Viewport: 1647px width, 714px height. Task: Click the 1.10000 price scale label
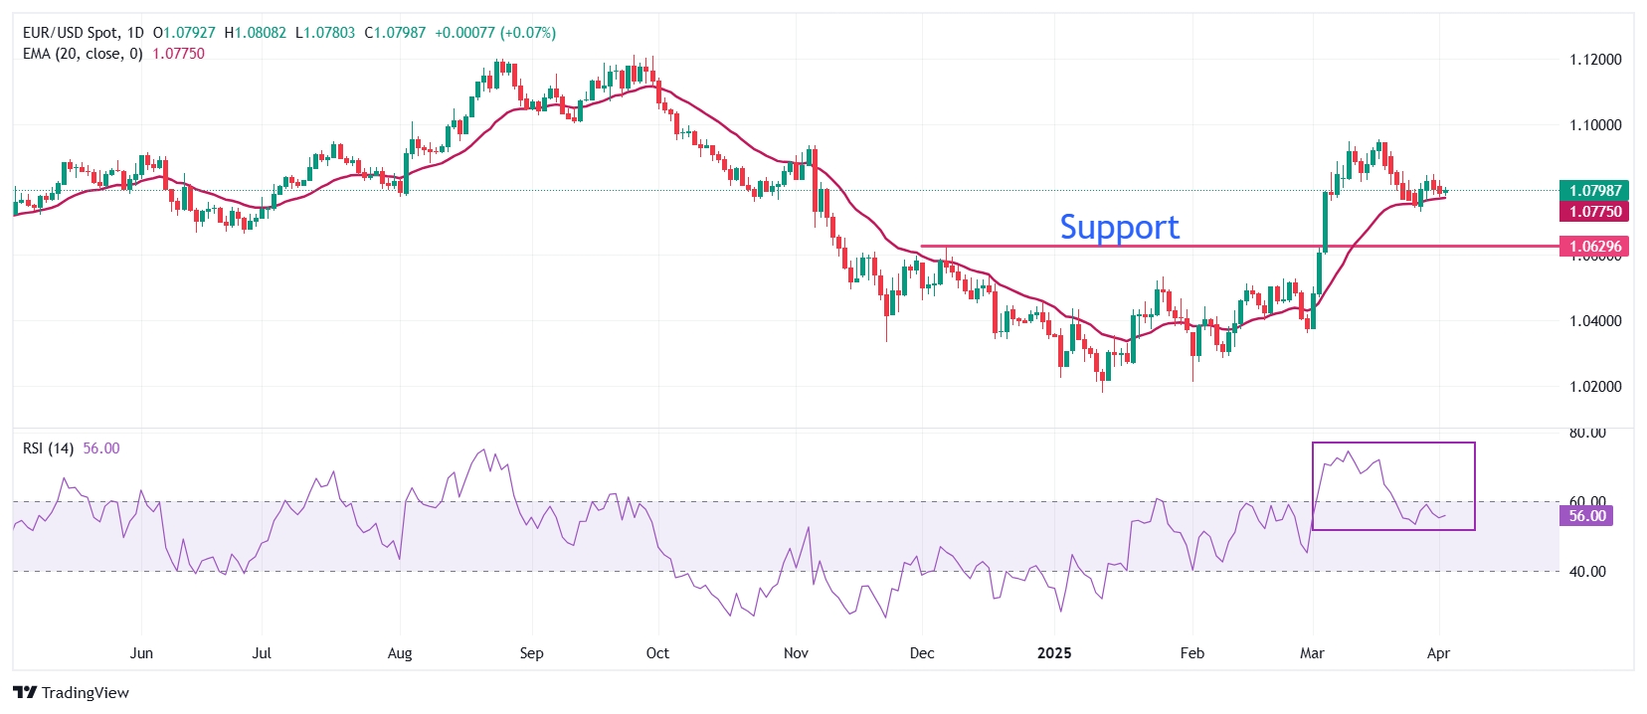click(1595, 125)
